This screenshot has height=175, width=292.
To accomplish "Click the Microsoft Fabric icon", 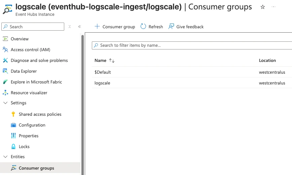I will pos(5,82).
